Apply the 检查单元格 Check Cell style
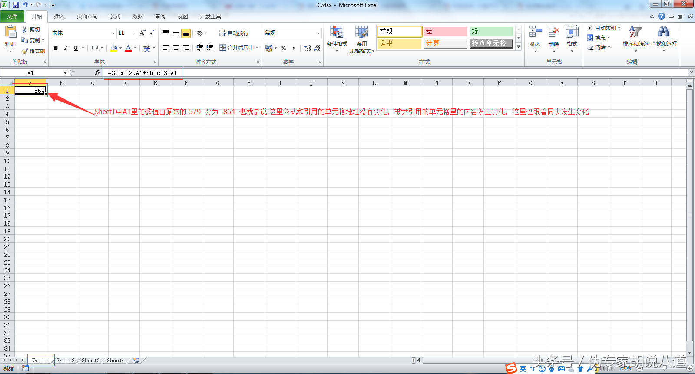Image resolution: width=695 pixels, height=374 pixels. click(492, 43)
